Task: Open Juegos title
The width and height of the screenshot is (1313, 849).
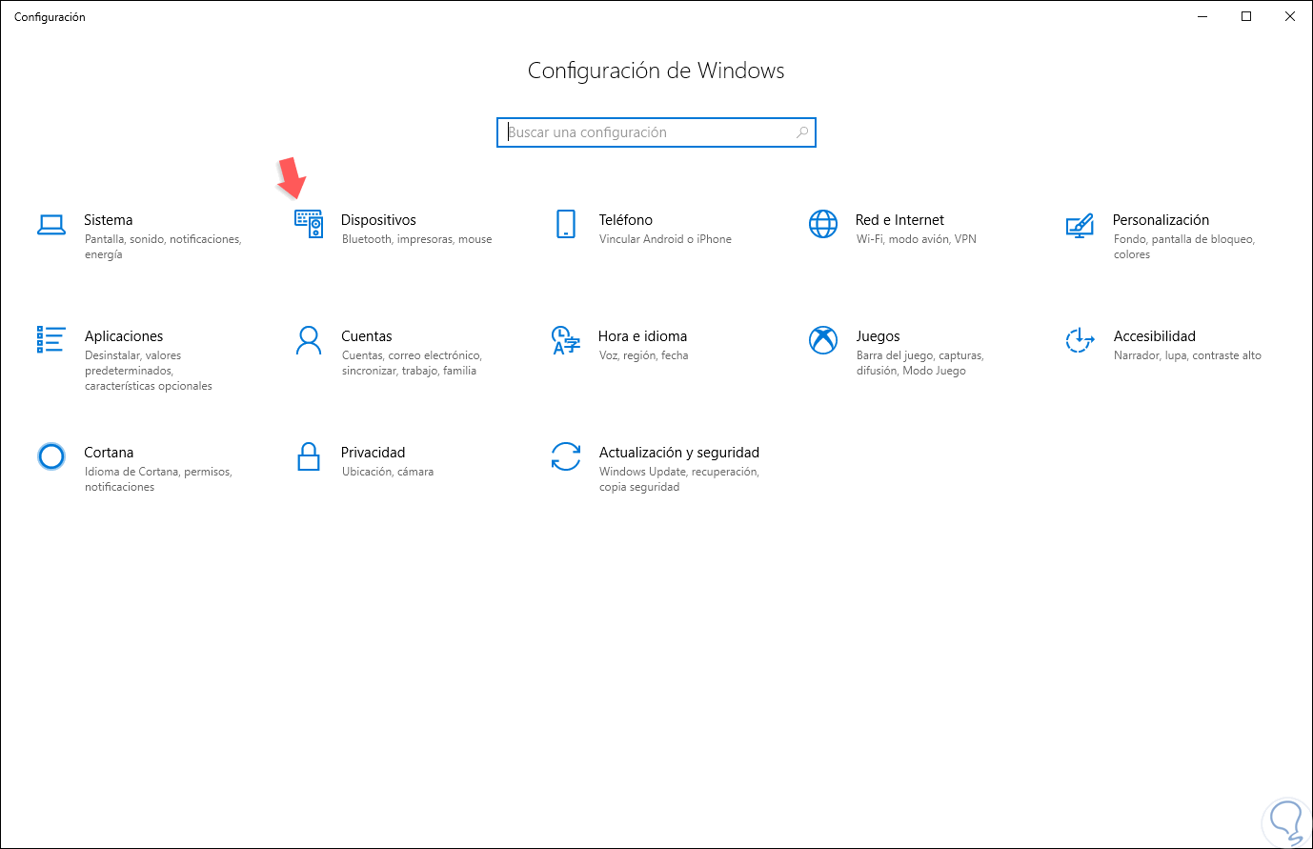Action: point(878,336)
